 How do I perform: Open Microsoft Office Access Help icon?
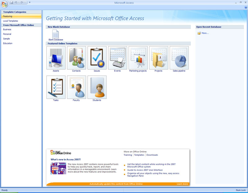(x=246, y=7)
